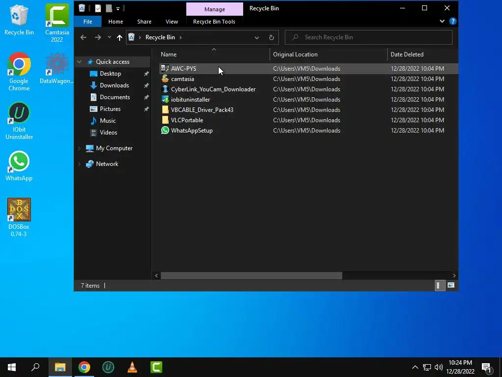
Task: Click the New Folder quick access toolbar icon
Action: [109, 8]
